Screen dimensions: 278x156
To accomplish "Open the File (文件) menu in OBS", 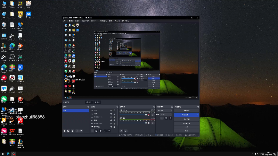I will 65,21.
